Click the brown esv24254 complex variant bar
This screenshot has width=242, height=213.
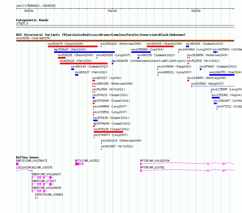pyautogui.click(x=125, y=41)
